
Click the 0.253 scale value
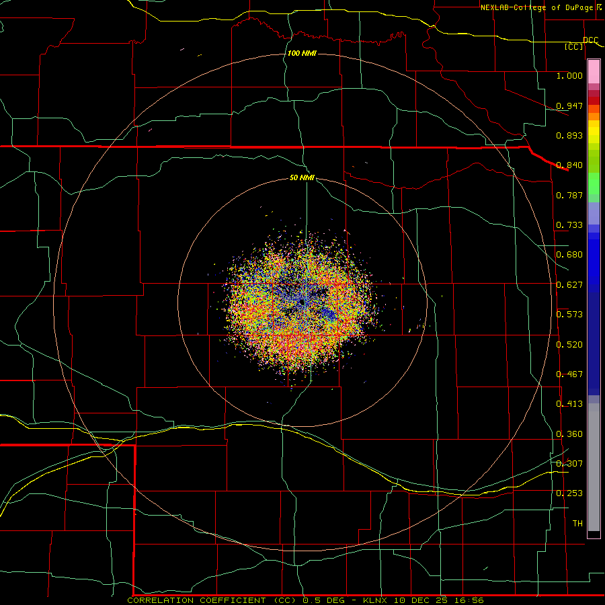[x=569, y=493]
